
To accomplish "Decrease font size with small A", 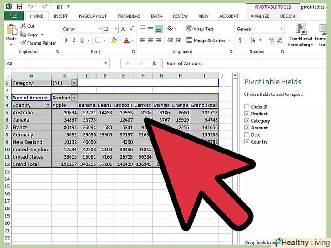I will (x=131, y=29).
